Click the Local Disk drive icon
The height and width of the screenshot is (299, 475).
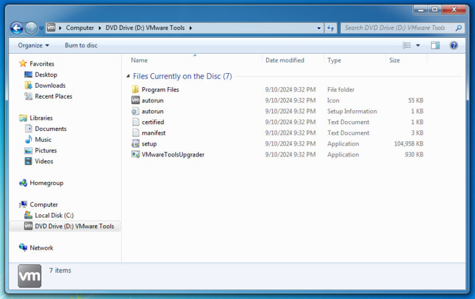[28, 215]
